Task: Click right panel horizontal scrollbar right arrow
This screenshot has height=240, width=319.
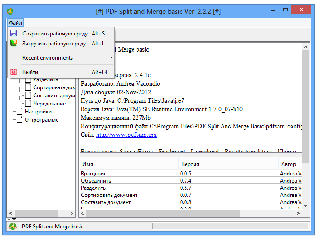Action: pos(298,213)
